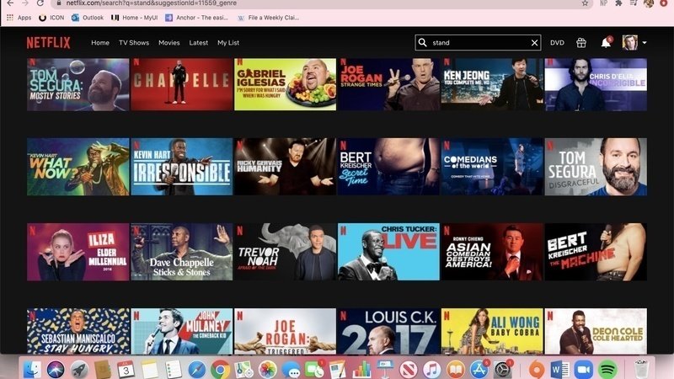
Task: Open the Home tab in Netflix
Action: click(x=100, y=43)
